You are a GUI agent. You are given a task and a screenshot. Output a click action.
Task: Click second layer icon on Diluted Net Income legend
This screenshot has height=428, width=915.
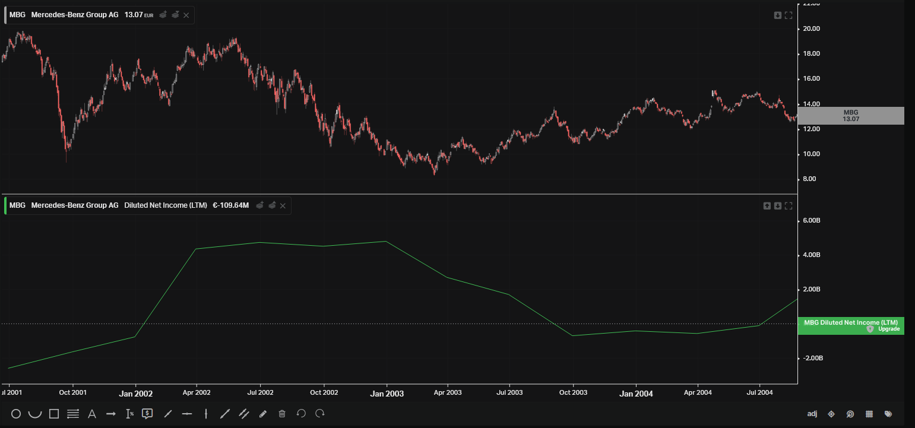pos(272,205)
